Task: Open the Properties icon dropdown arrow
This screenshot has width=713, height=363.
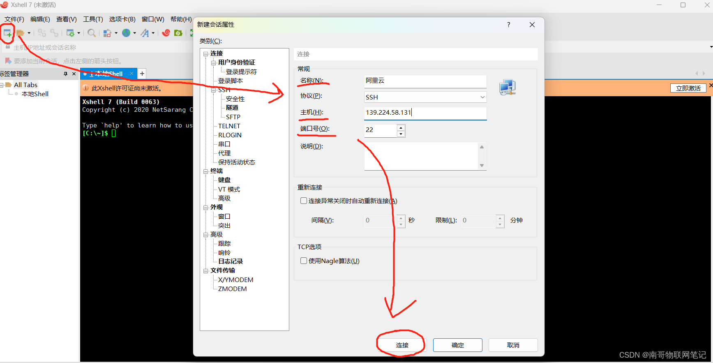Action: [79, 33]
